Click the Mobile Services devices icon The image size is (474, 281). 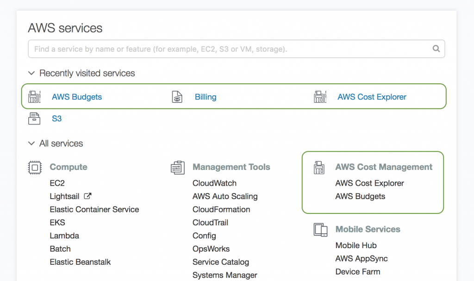[x=320, y=229]
